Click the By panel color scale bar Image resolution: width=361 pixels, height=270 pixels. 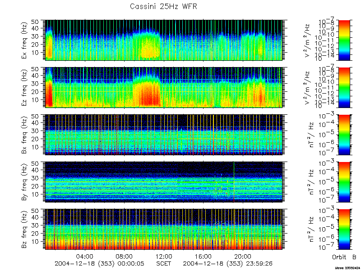[x=344, y=182]
